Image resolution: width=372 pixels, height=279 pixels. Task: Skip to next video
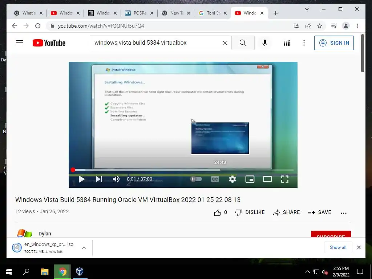tap(99, 179)
